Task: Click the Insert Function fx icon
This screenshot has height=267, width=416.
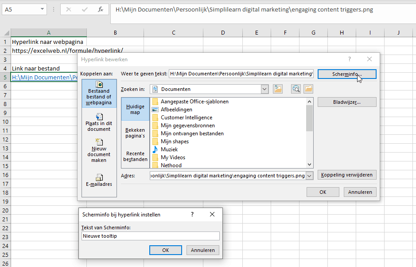Action: click(101, 9)
